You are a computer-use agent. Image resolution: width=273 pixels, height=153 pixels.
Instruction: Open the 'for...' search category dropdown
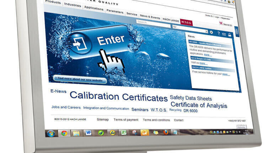coord(190,29)
